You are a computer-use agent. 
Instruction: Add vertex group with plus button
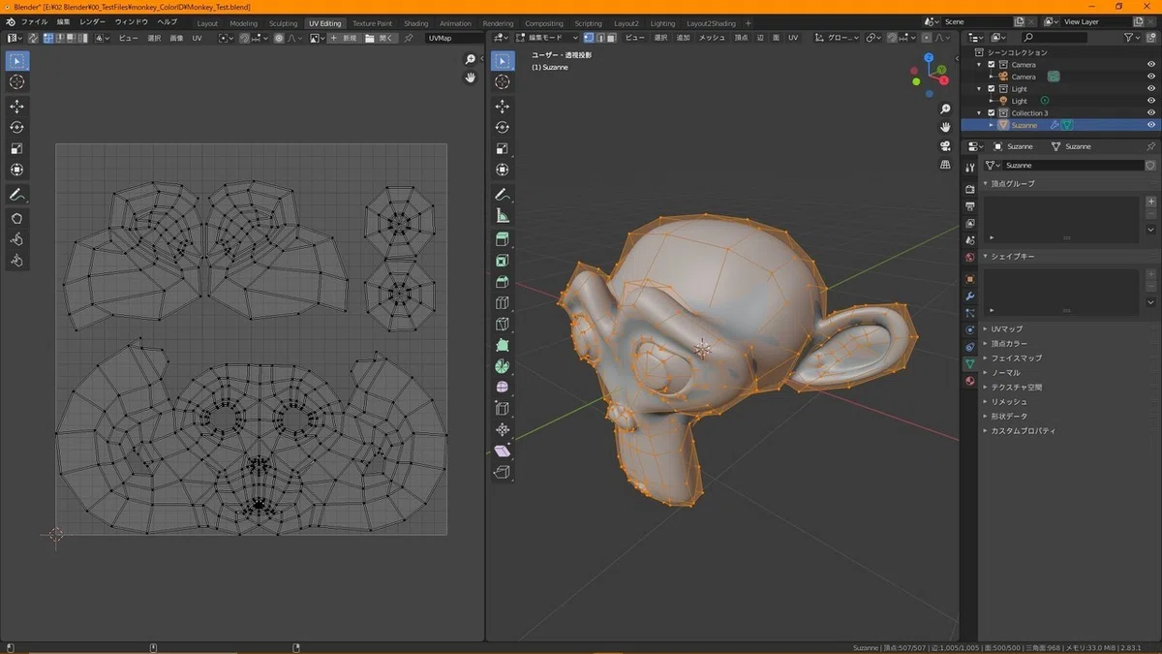(x=1150, y=202)
